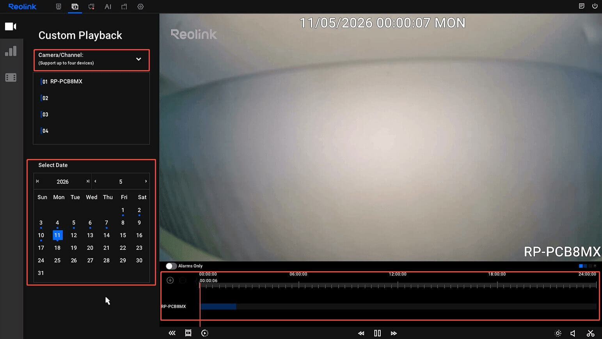Click the fast-forward button
The width and height of the screenshot is (602, 339).
point(394,333)
